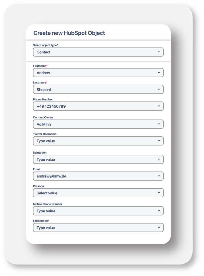Expand the Salutation chevron arrow
This screenshot has width=204, height=276.
click(159, 159)
